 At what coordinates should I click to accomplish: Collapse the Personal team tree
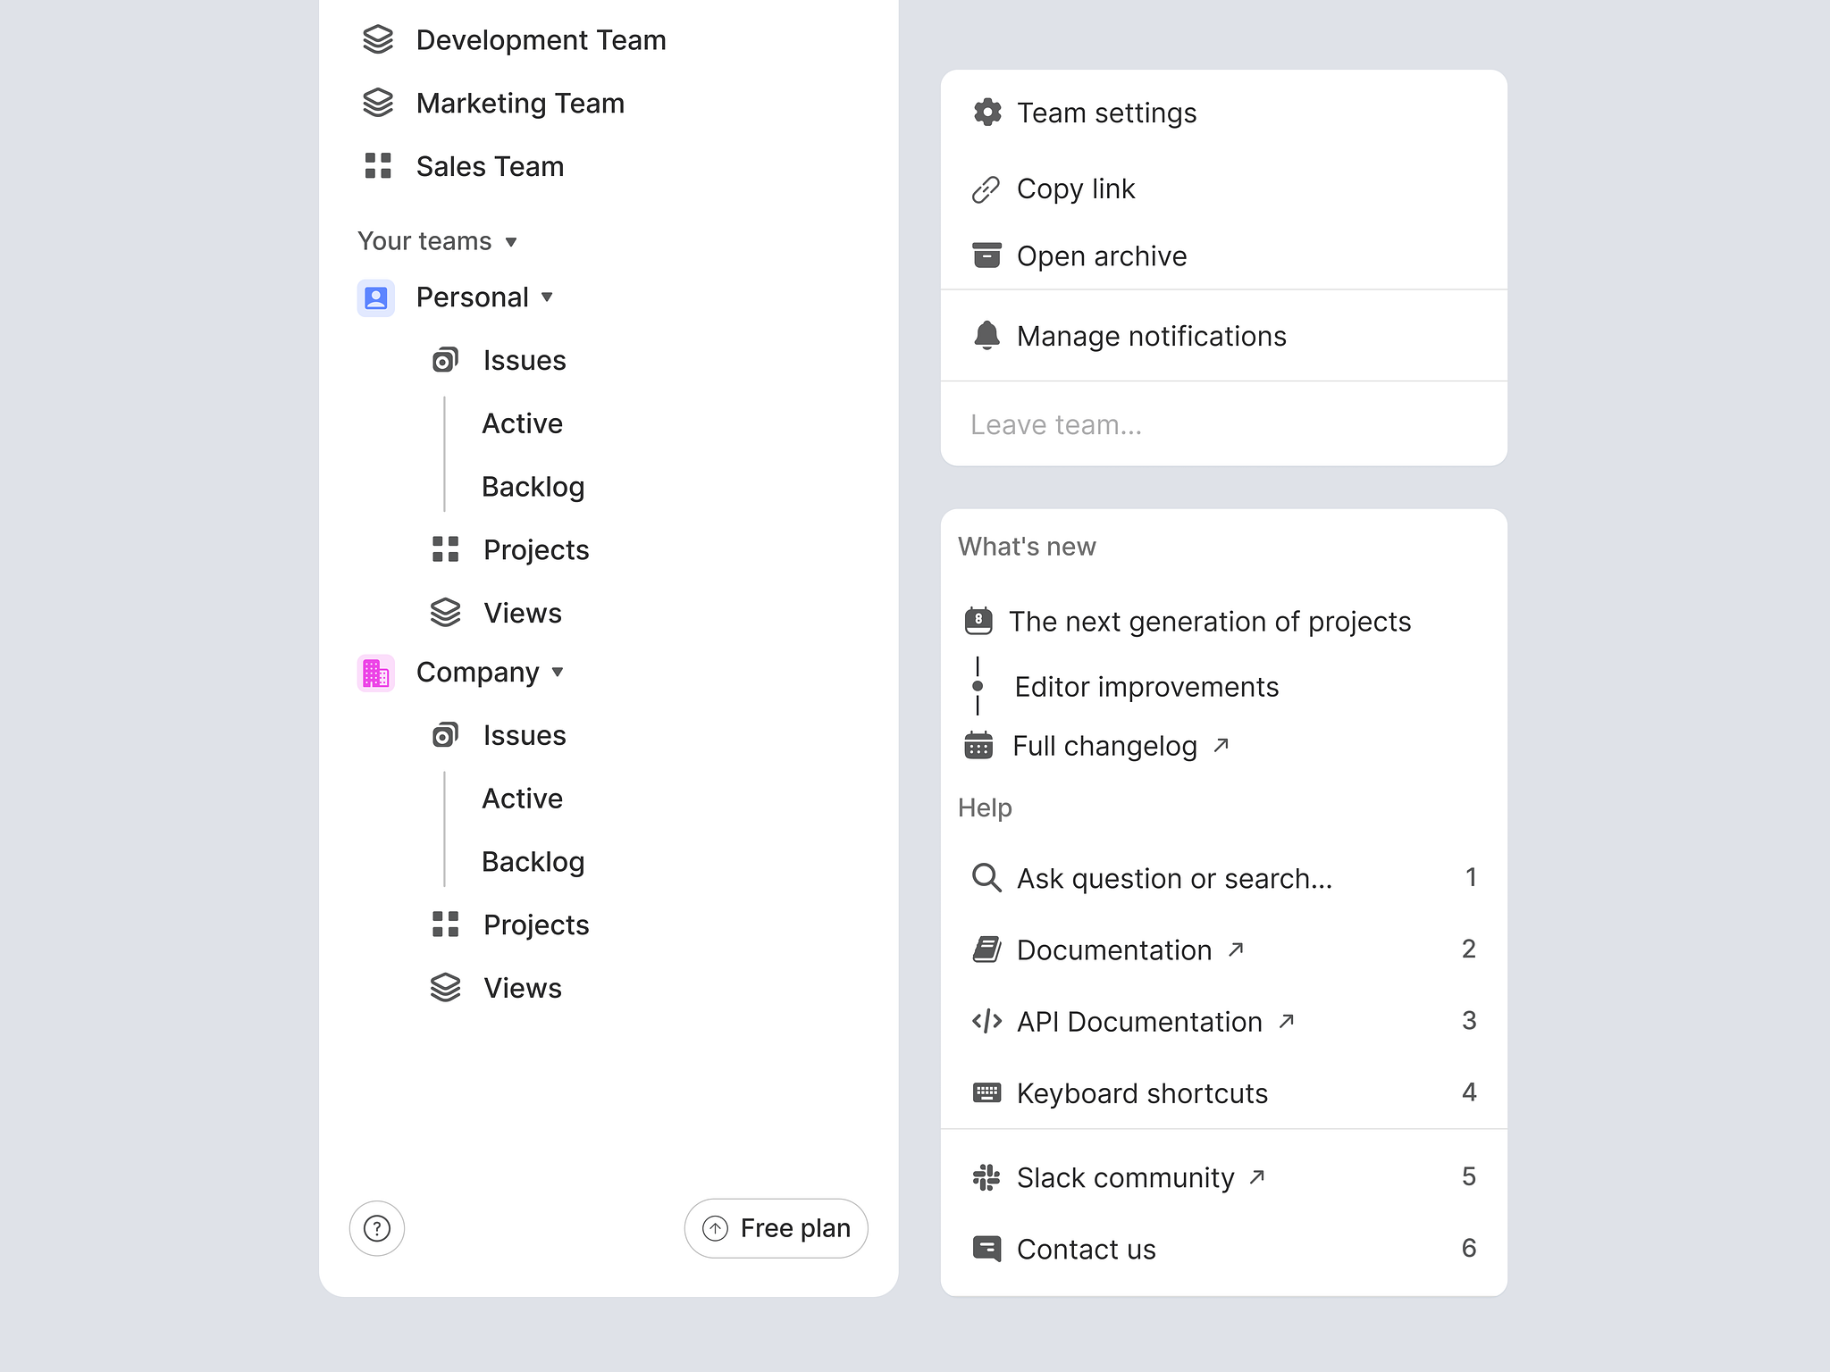[547, 297]
